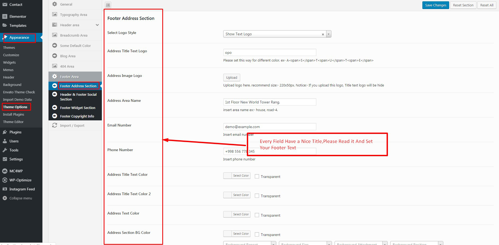Click the Reset All button
Viewport: 499px width, 245px height.
(x=487, y=5)
